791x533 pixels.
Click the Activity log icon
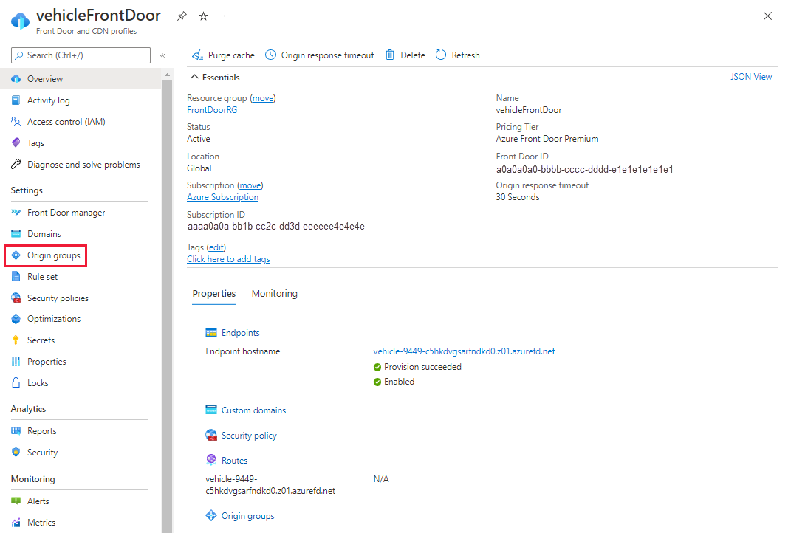[16, 100]
